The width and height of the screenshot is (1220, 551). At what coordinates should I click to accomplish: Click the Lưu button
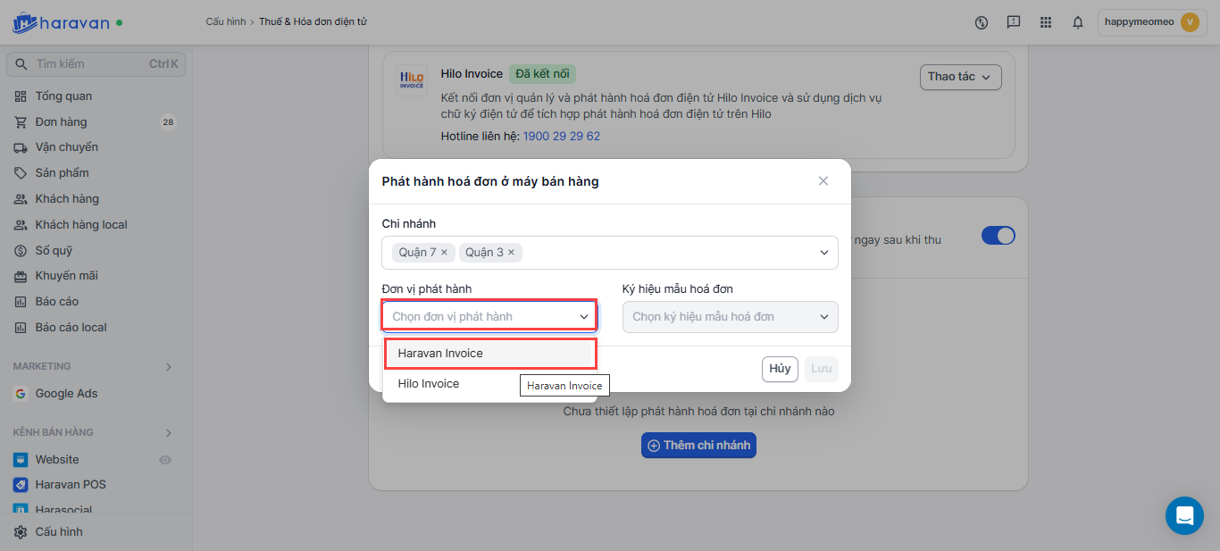[x=821, y=369]
